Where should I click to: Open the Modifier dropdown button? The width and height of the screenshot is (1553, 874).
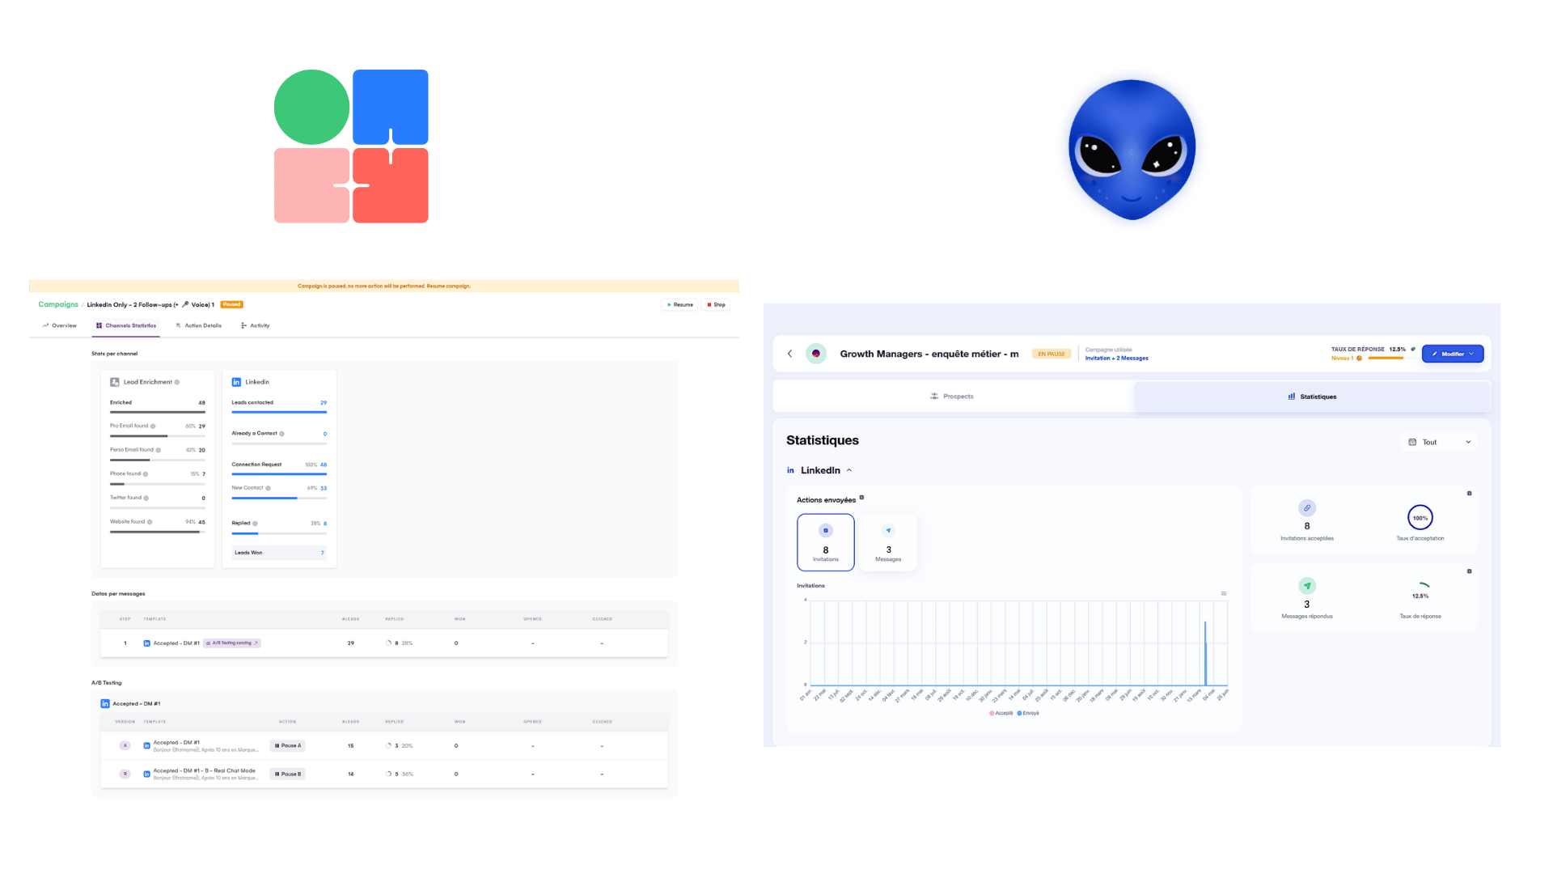pos(1453,354)
